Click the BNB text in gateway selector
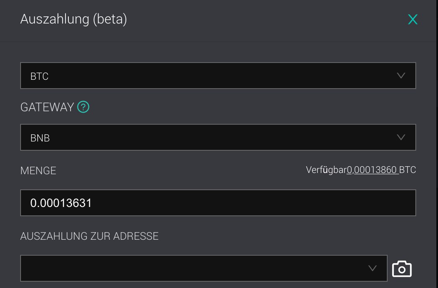 click(40, 138)
